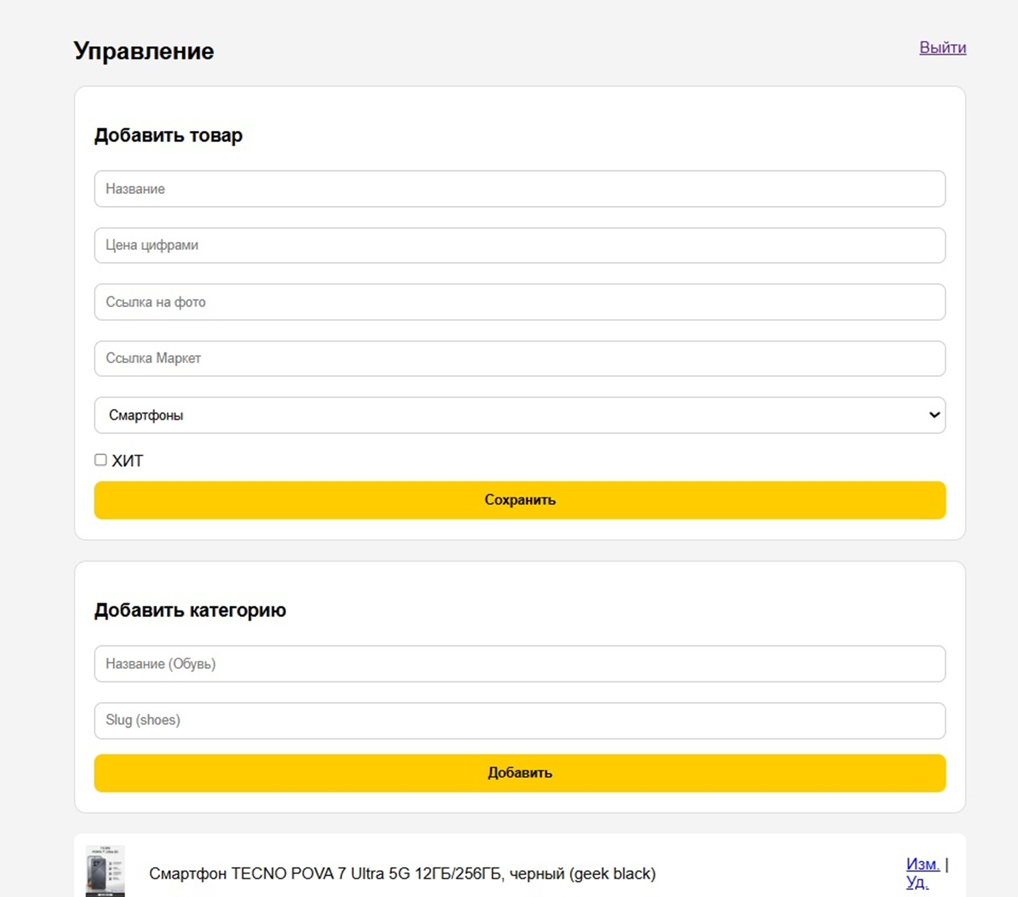Select the Ссылка на фото field
This screenshot has width=1018, height=897.
[x=519, y=302]
